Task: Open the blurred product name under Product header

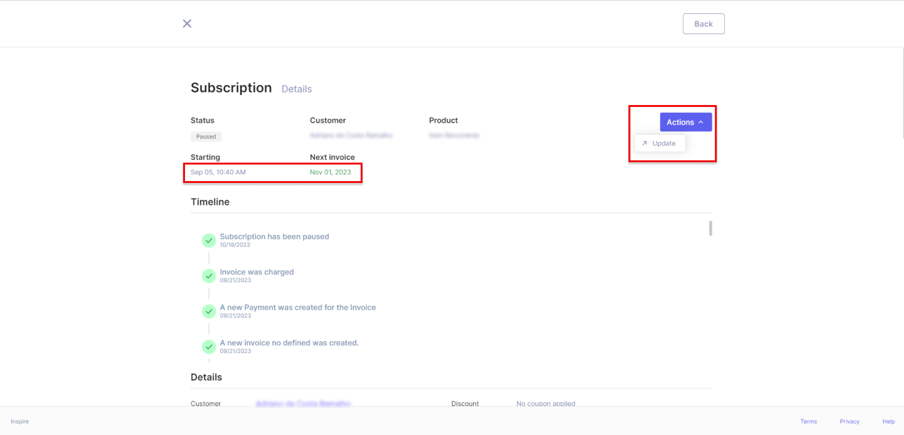Action: click(454, 135)
